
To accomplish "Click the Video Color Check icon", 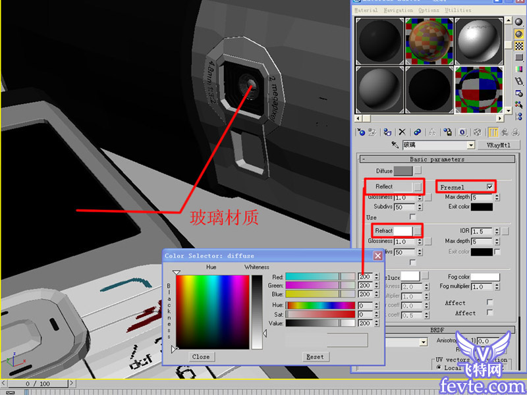I will pos(519,69).
